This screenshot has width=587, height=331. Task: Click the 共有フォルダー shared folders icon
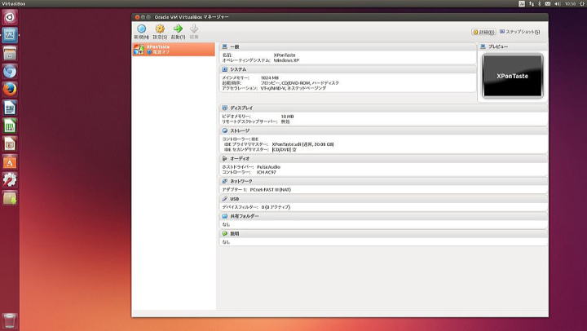click(225, 216)
